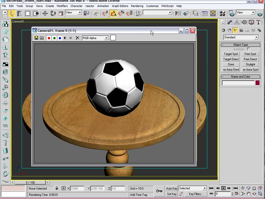The height and width of the screenshot is (199, 265).
Task: Click the mr Area Spot button
Action: click(250, 70)
